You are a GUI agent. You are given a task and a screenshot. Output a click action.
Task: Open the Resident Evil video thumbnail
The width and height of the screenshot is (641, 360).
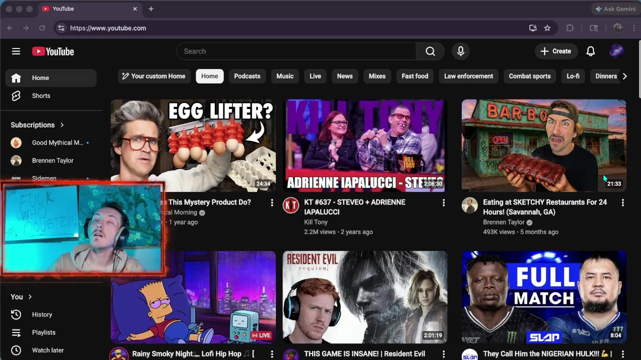[365, 297]
